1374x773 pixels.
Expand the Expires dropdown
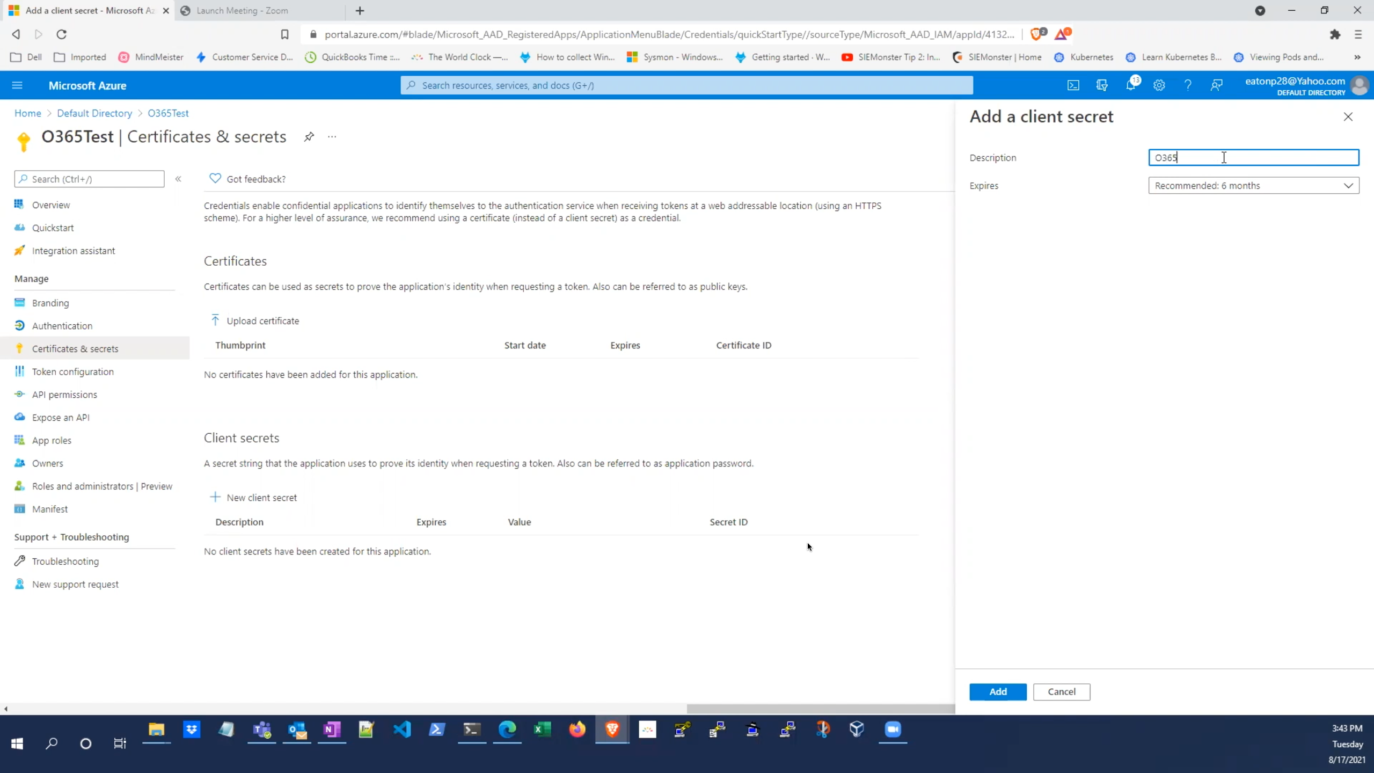(1253, 186)
